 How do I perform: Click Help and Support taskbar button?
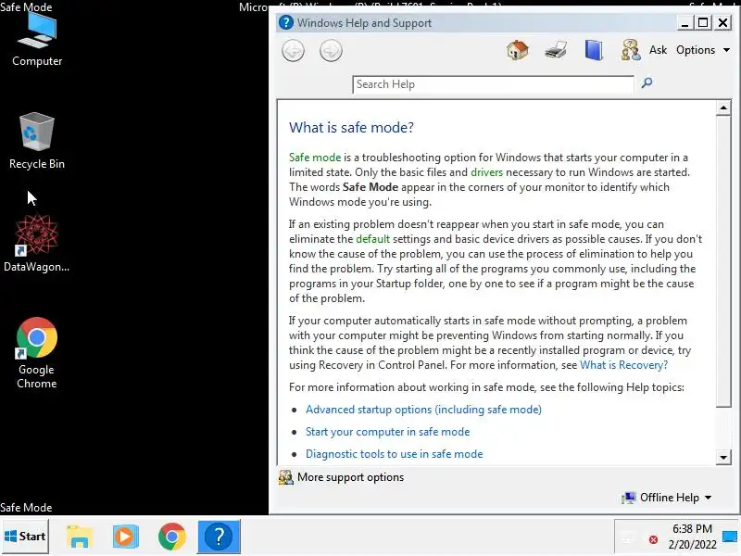click(x=219, y=537)
